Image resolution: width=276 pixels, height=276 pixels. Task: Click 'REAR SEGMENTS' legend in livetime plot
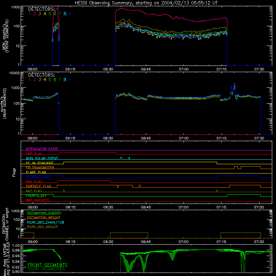pos(46,269)
